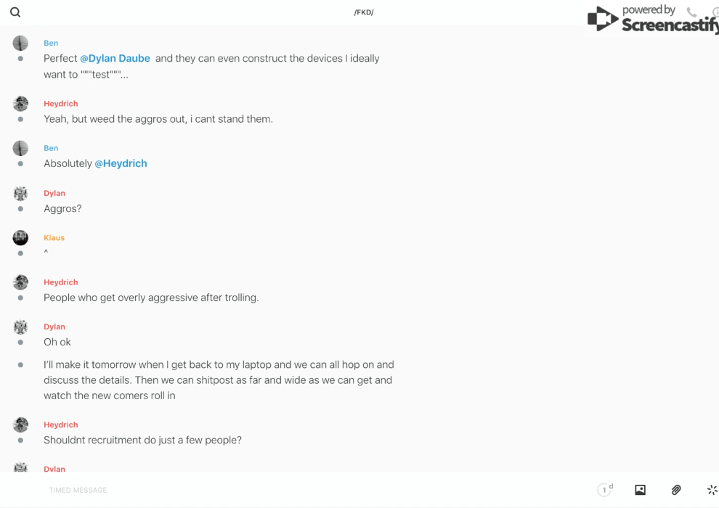Select Dylan's avatar above the Aggros? message
The image size is (719, 508).
20,193
